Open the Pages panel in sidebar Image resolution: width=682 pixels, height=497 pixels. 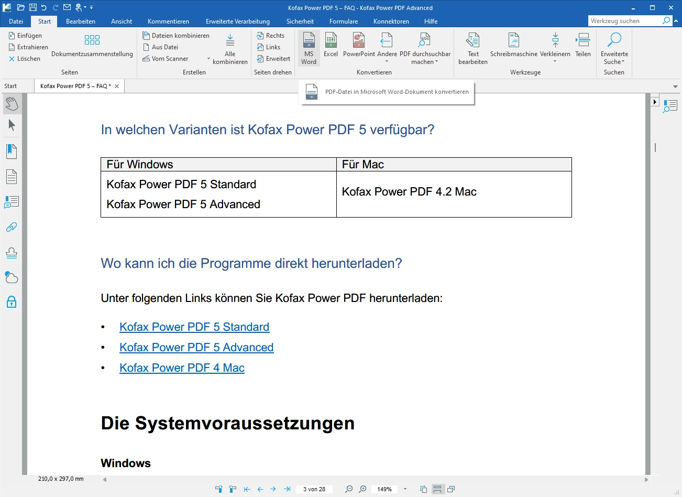[x=12, y=177]
